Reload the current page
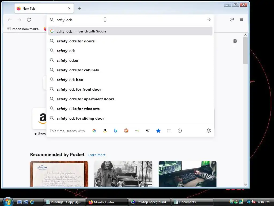The height and width of the screenshot is (206, 274). click(29, 20)
